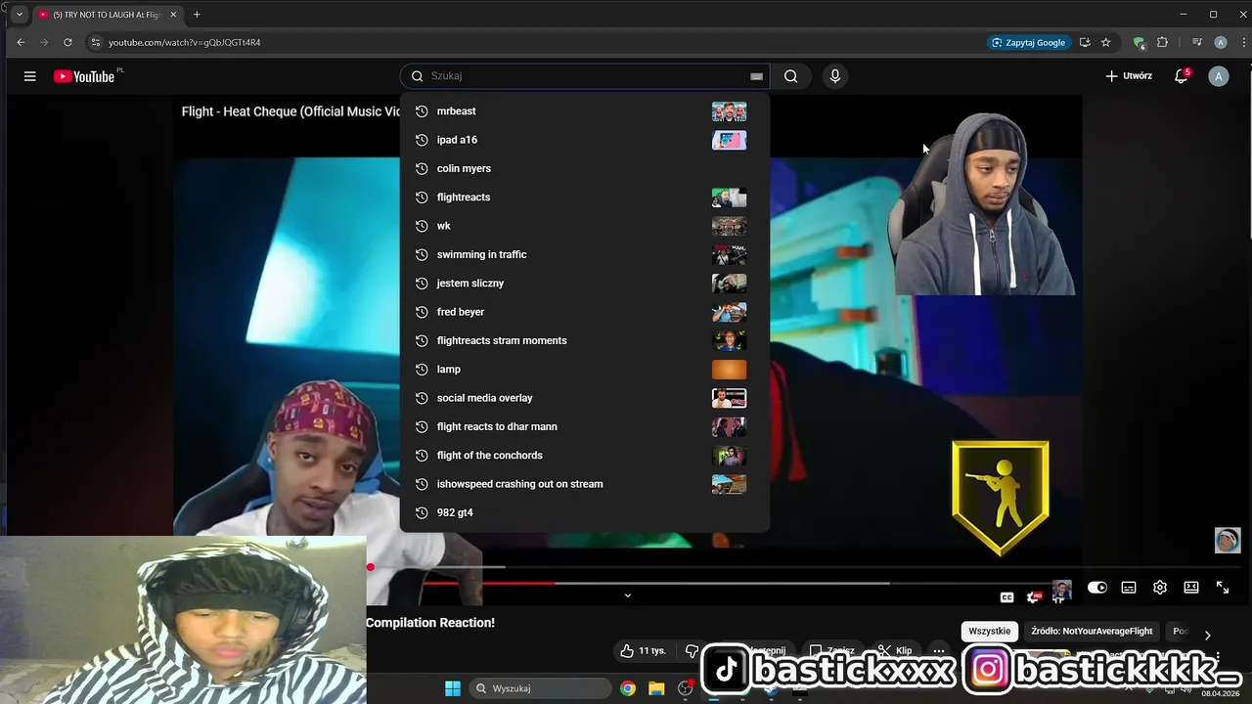
Task: Click the Zapytaj Google button
Action: pyautogui.click(x=1028, y=42)
